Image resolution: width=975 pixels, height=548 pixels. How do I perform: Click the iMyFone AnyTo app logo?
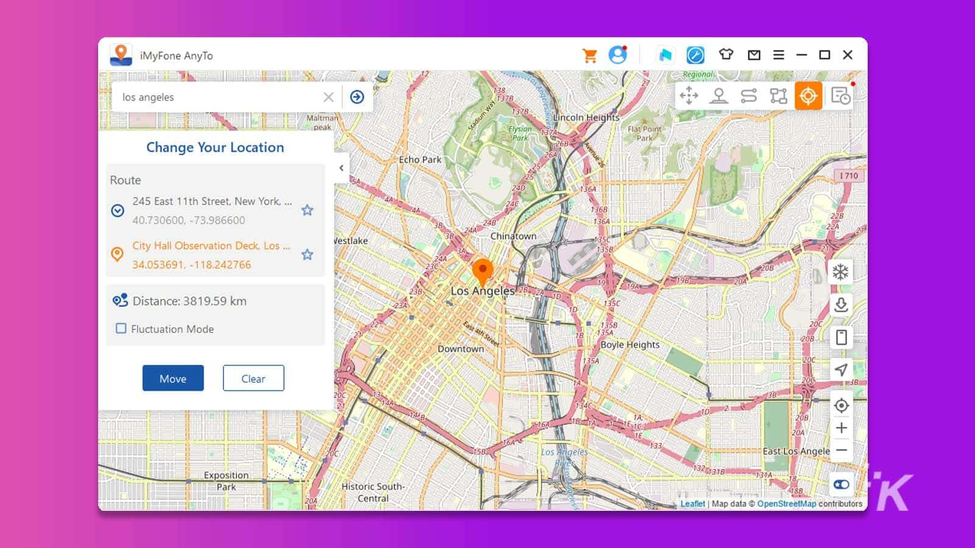(121, 55)
